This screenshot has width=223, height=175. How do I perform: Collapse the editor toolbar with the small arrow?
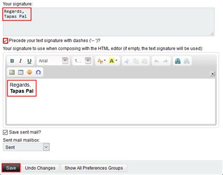point(213,74)
